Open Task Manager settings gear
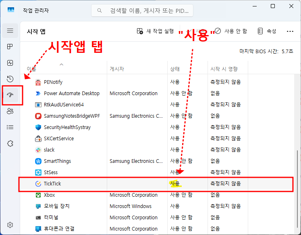The height and width of the screenshot is (235, 301). tap(10, 225)
